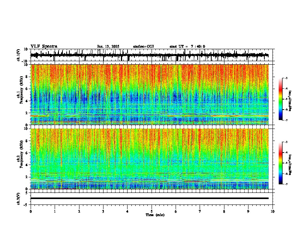Click time axis tick label "2"

tap(79, 211)
